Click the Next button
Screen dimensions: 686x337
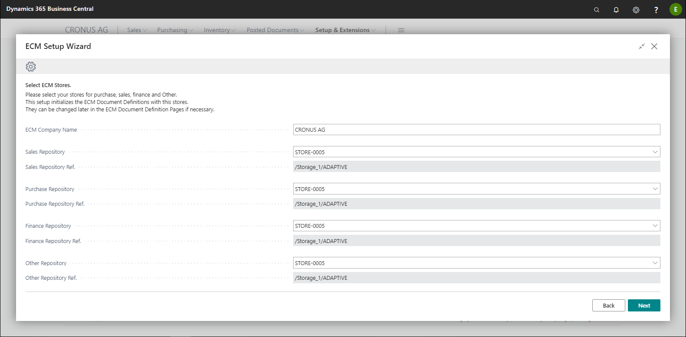pos(644,305)
